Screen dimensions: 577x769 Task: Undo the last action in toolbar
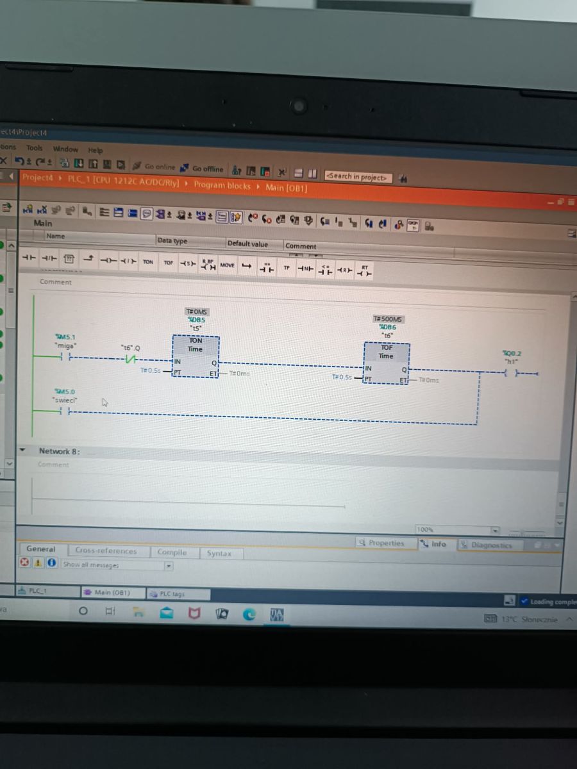click(21, 160)
